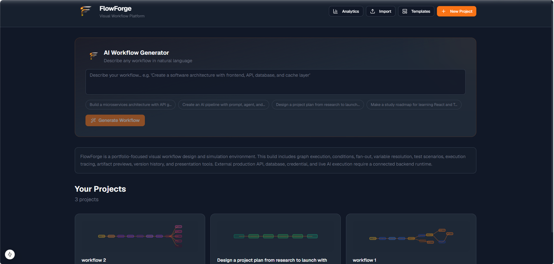Focus the workflow description text area
The width and height of the screenshot is (554, 264).
coord(275,82)
